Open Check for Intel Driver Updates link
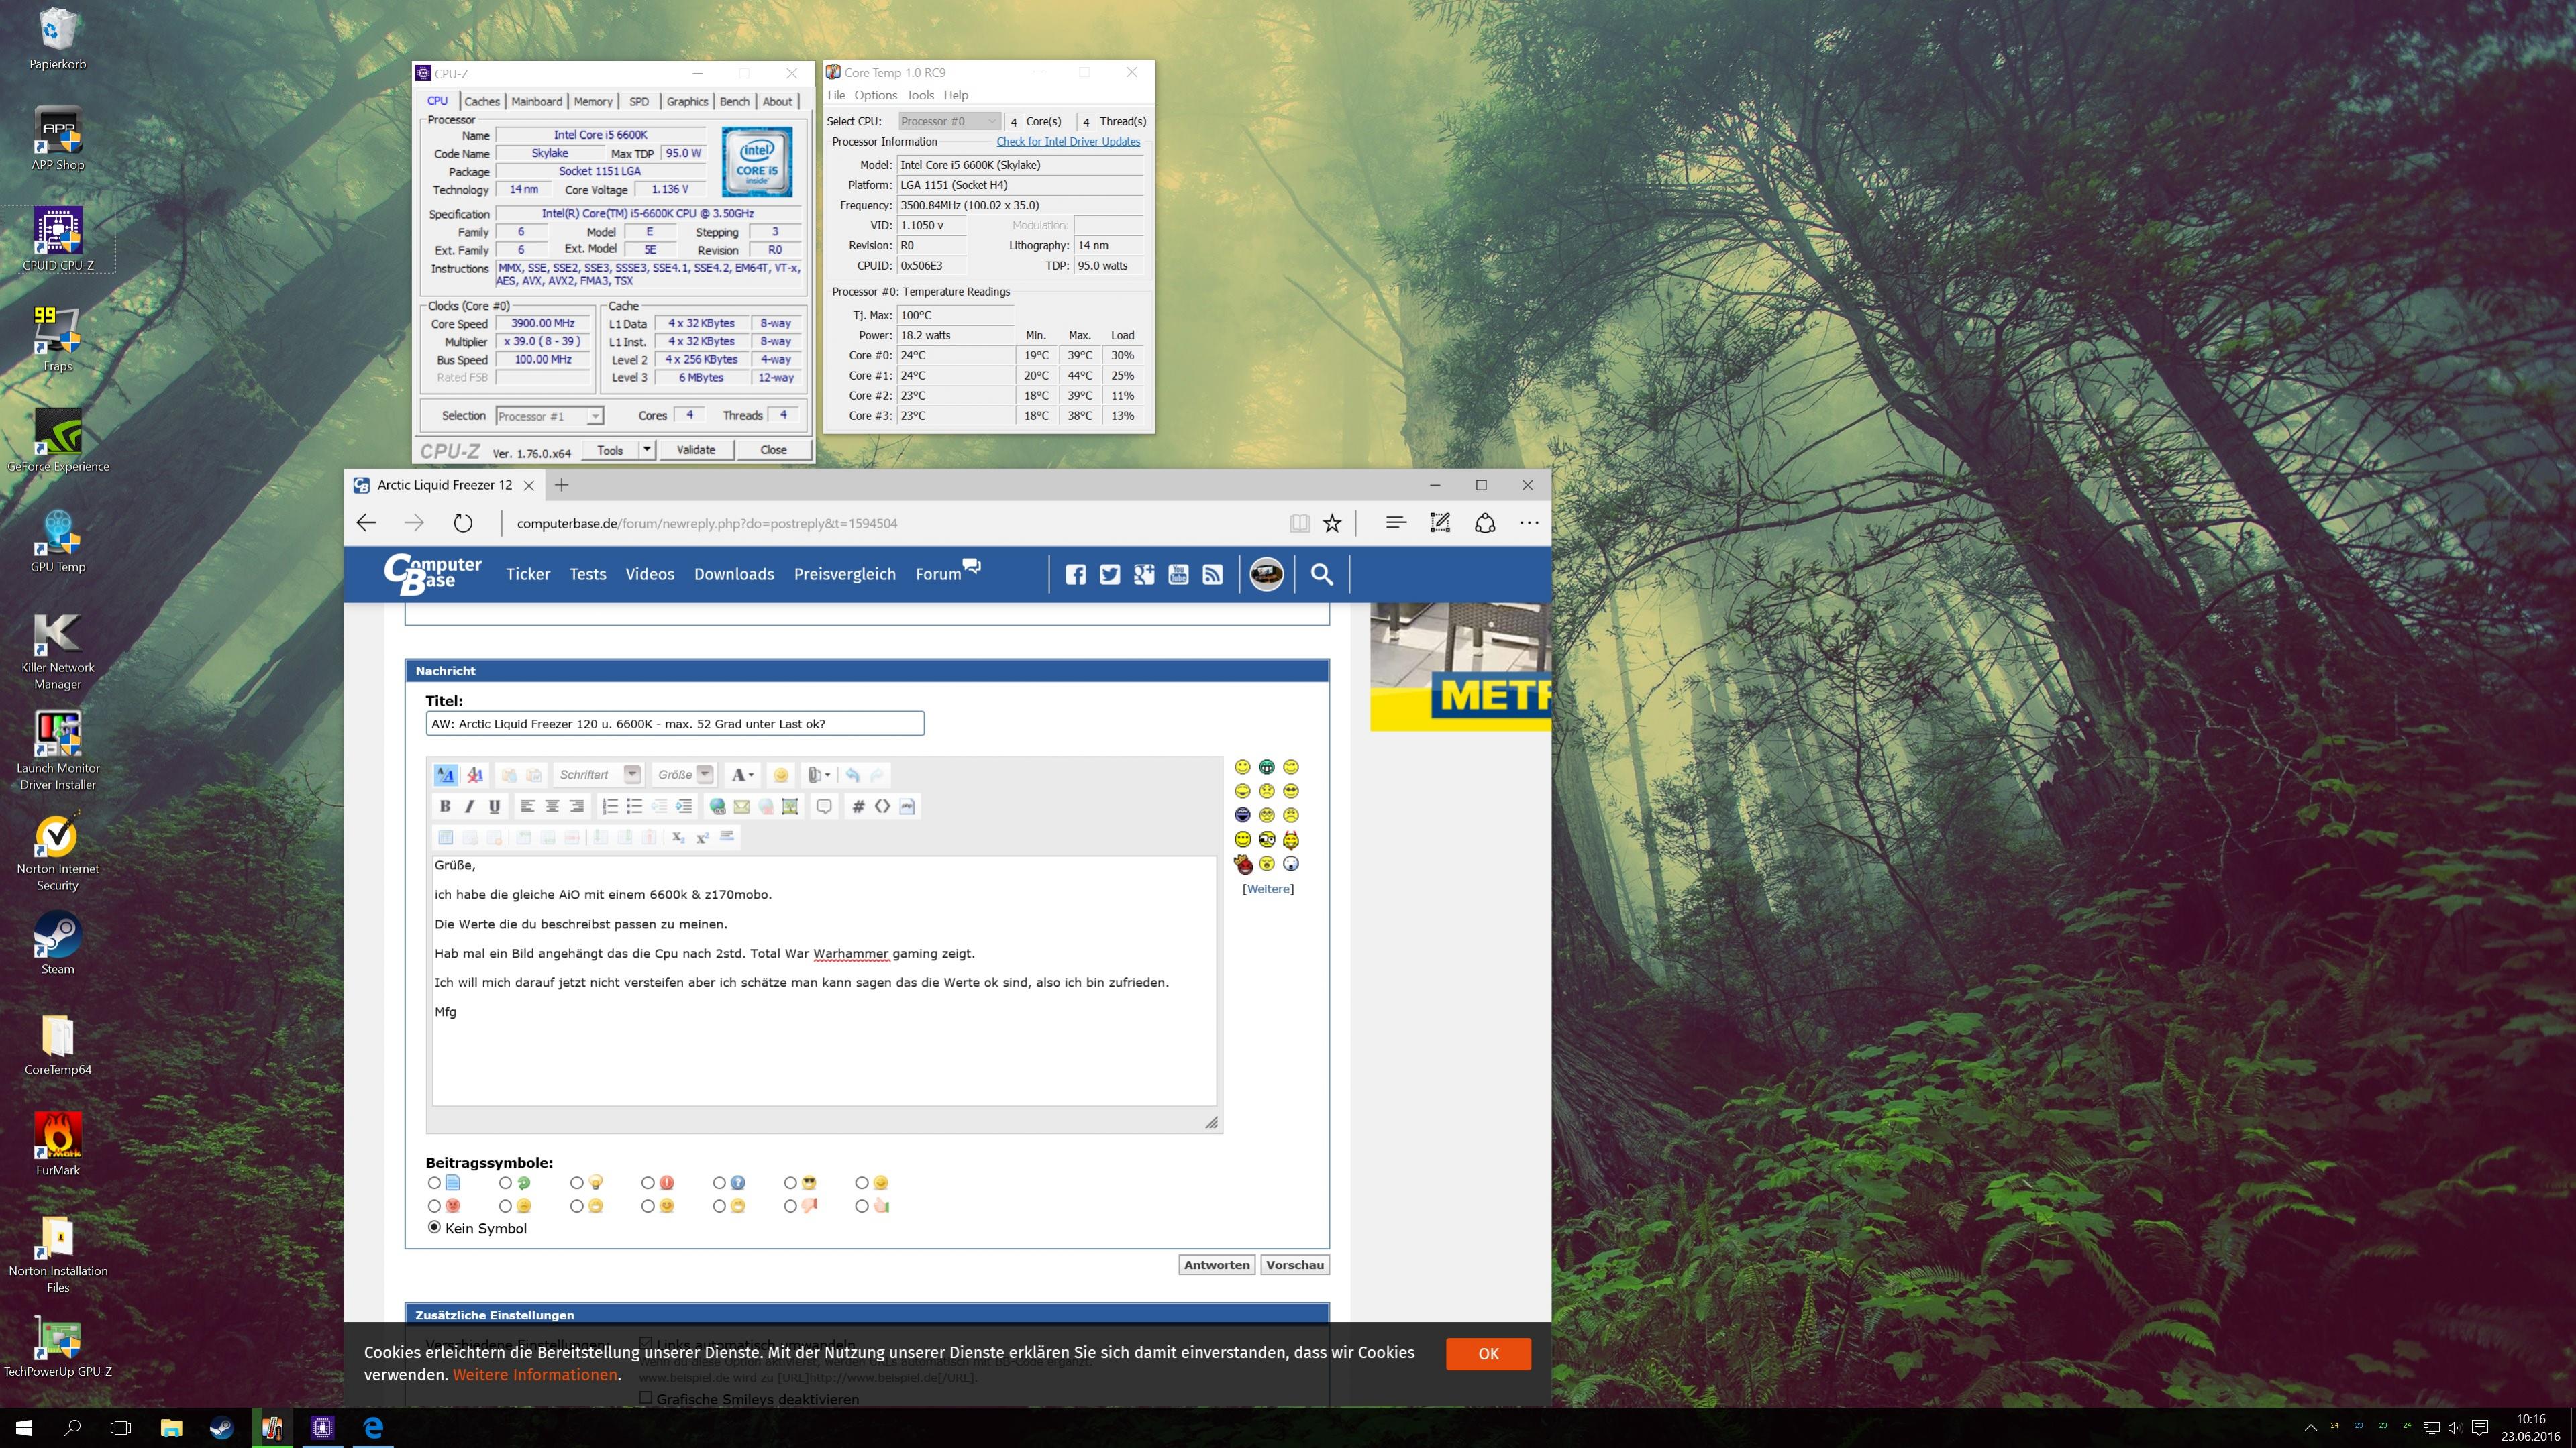This screenshot has height=1448, width=2576. [1068, 142]
